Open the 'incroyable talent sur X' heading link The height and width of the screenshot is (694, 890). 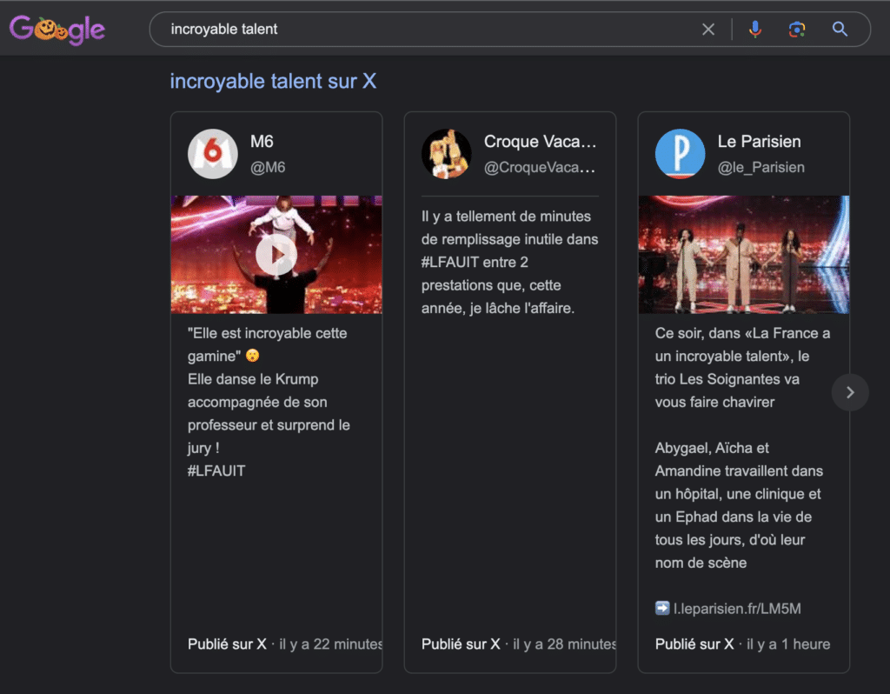pos(273,81)
